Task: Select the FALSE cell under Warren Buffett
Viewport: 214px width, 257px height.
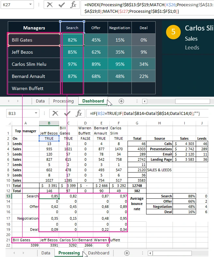Action: point(85,138)
